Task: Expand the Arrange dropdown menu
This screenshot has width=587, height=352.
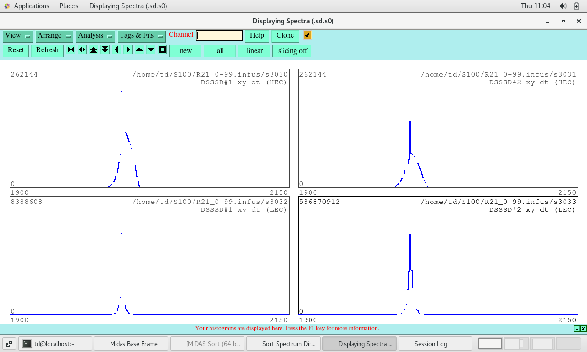Action: (54, 36)
